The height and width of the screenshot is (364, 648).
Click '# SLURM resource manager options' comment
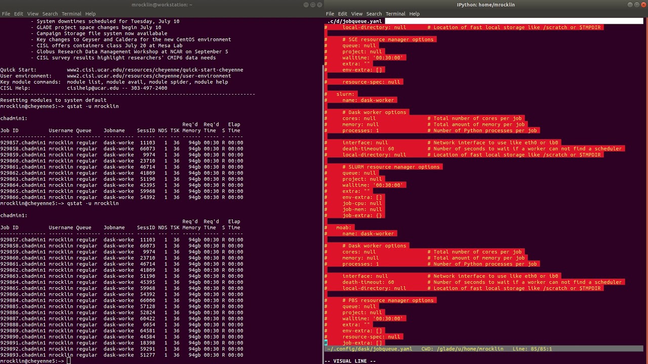click(x=391, y=167)
